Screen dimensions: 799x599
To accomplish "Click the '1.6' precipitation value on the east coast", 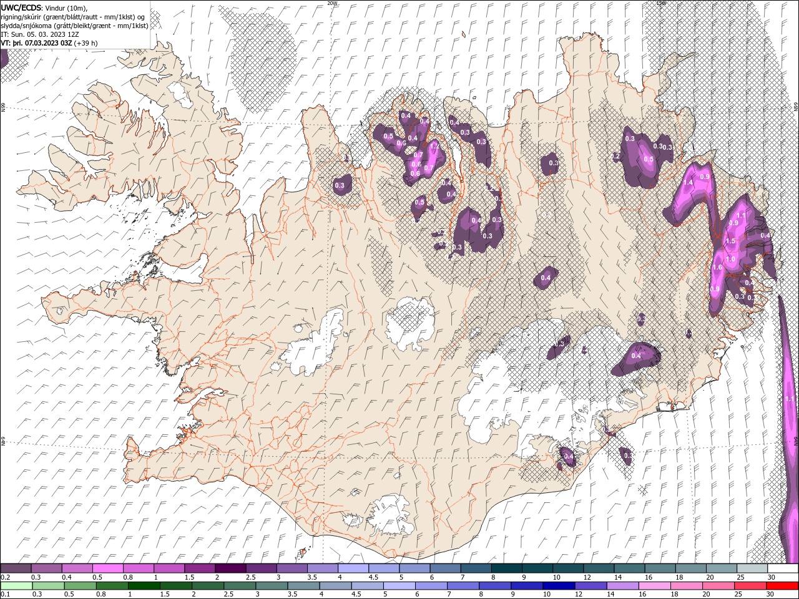I will [x=717, y=267].
